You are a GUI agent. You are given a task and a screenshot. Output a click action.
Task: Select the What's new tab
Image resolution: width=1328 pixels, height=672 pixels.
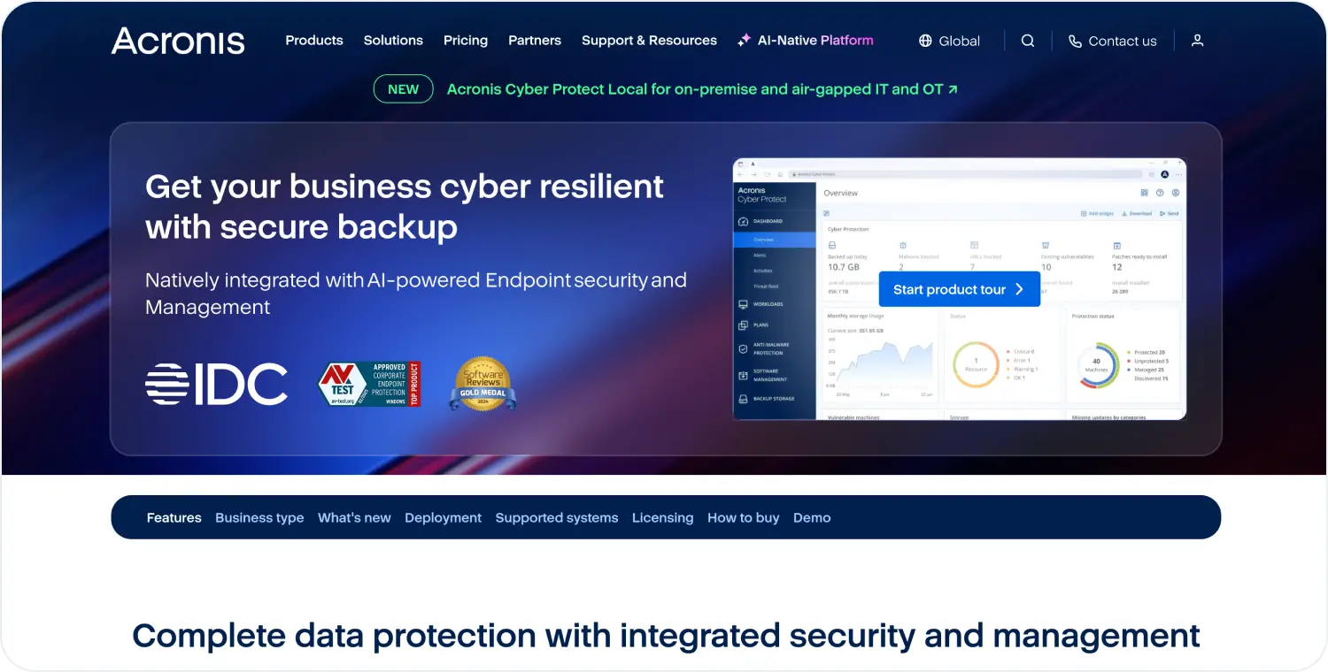point(354,518)
